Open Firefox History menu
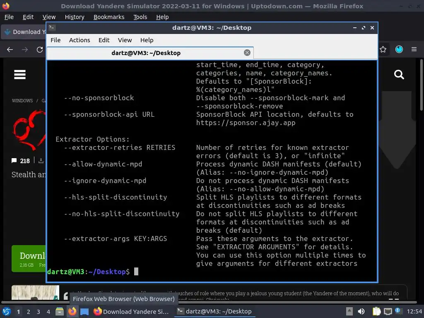This screenshot has height=318, width=424. 75,17
